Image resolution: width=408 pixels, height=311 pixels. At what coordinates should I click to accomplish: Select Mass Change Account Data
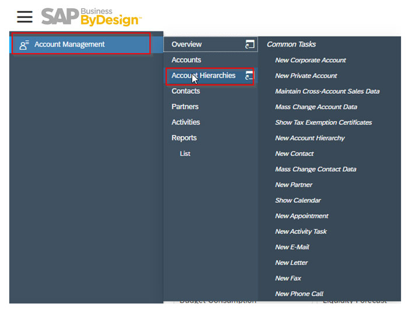coord(316,107)
